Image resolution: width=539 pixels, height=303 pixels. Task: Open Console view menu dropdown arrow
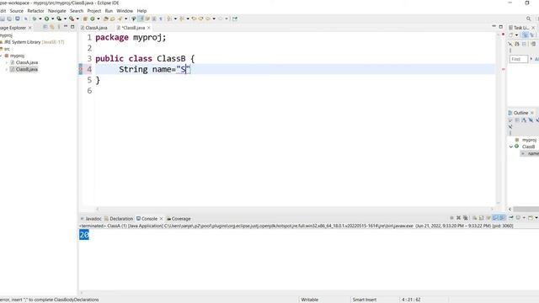tap(536, 218)
